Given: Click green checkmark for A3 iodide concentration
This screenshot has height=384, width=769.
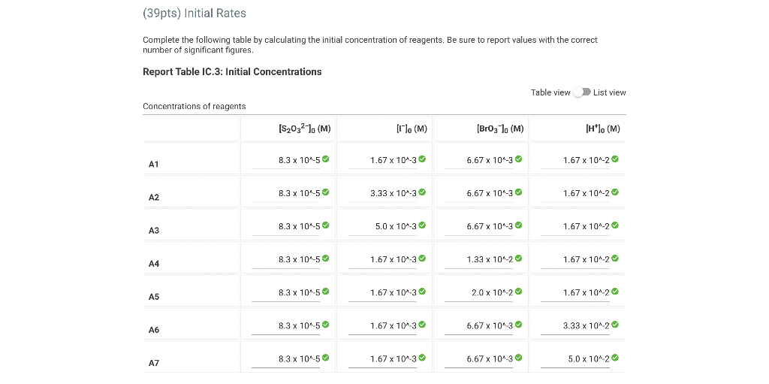Looking at the screenshot, I should pyautogui.click(x=422, y=225).
